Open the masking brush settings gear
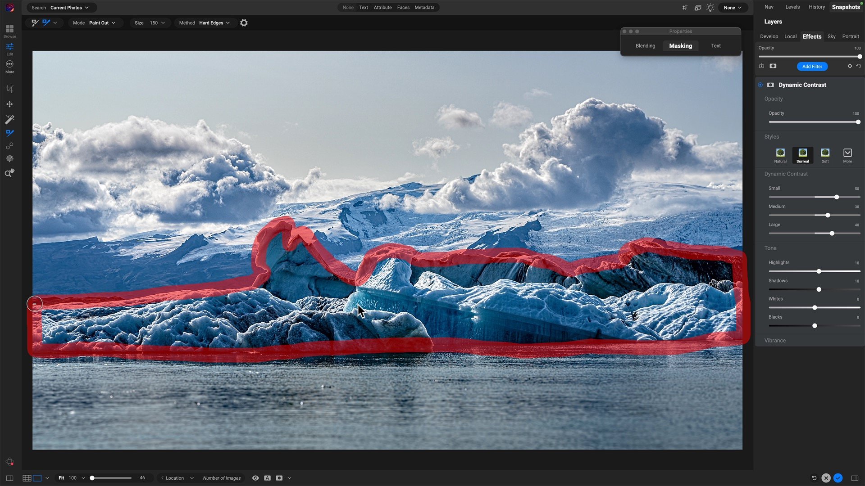865x486 pixels. click(244, 22)
